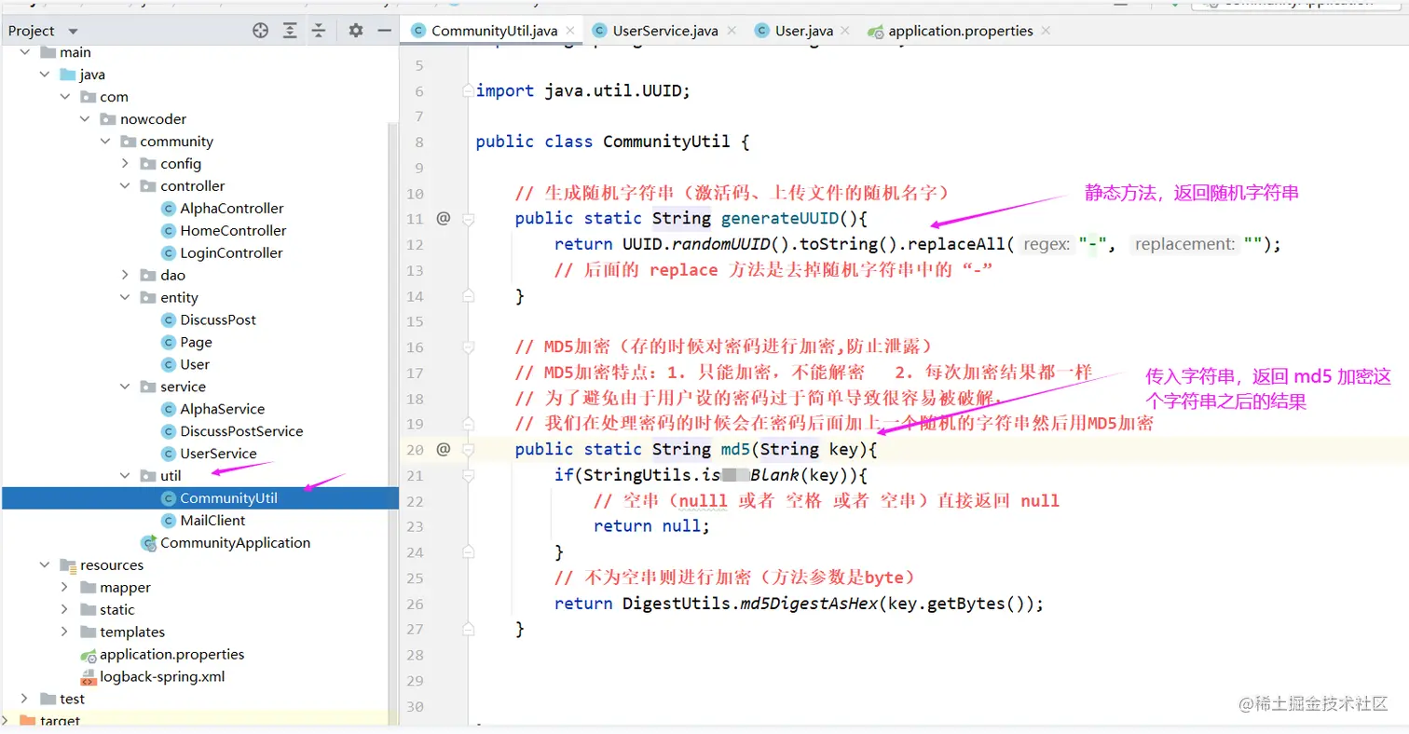1409x734 pixels.
Task: Select User class under entity
Action: [x=185, y=364]
